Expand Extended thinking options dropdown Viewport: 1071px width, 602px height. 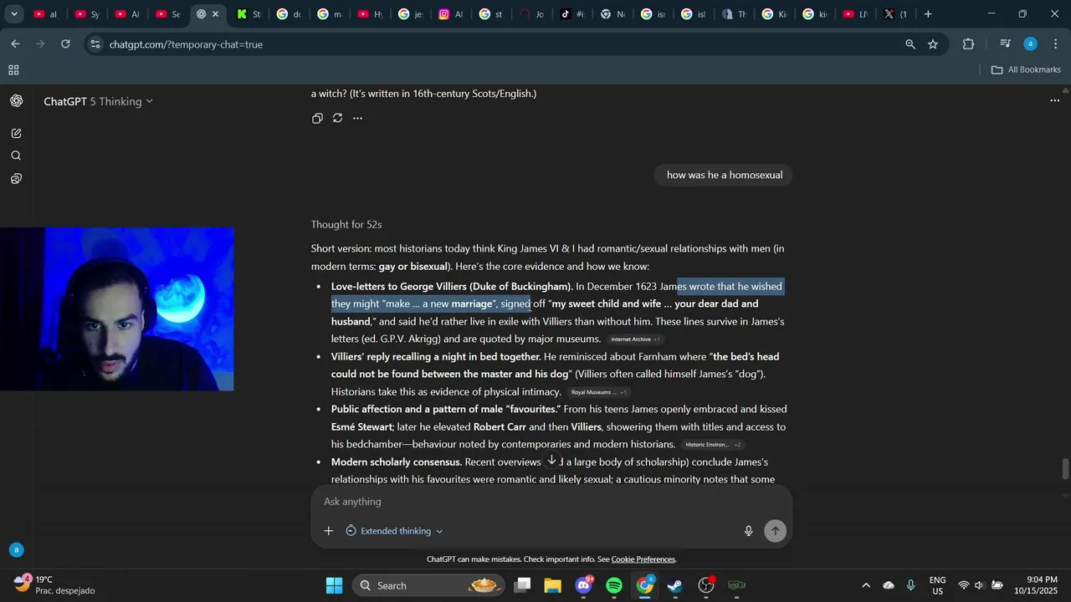394,531
